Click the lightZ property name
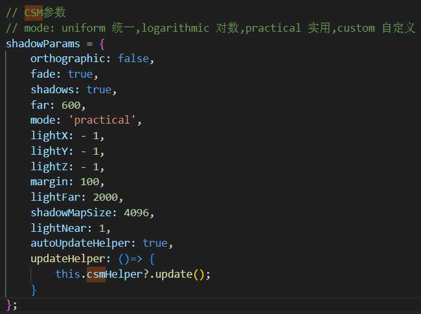Viewport: 421px width, 314px height. pos(49,166)
